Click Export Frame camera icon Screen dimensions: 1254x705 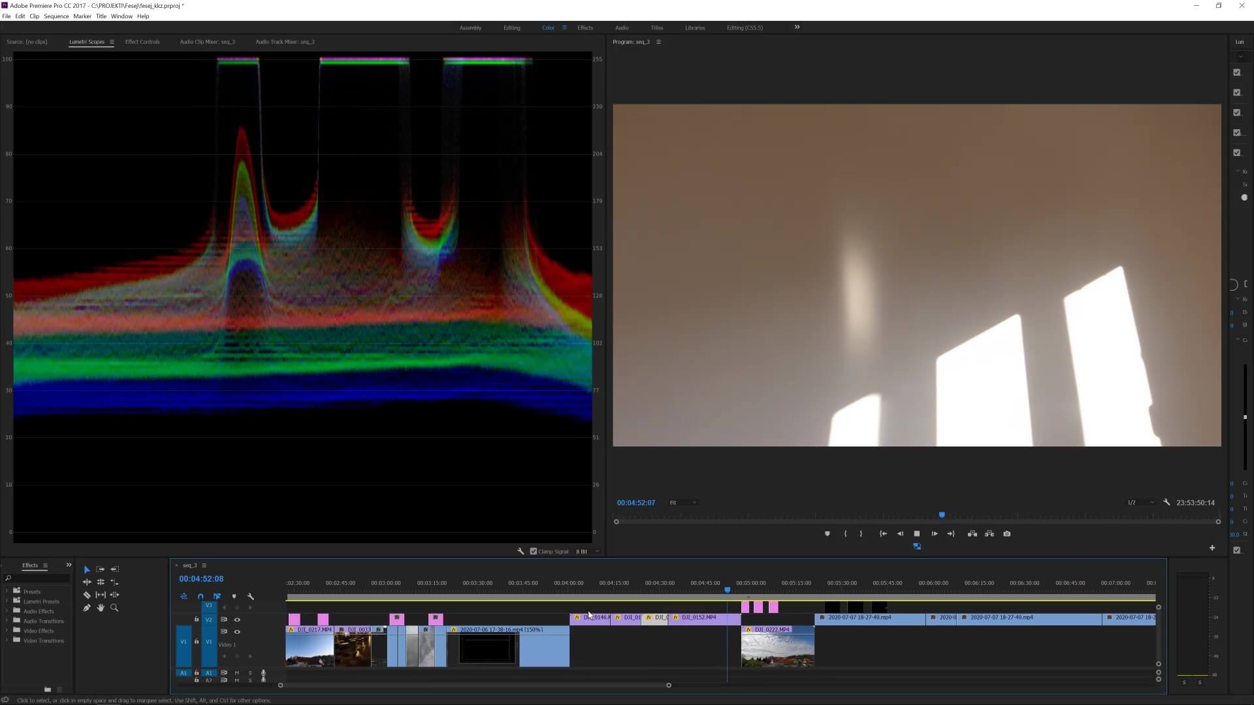(1006, 533)
